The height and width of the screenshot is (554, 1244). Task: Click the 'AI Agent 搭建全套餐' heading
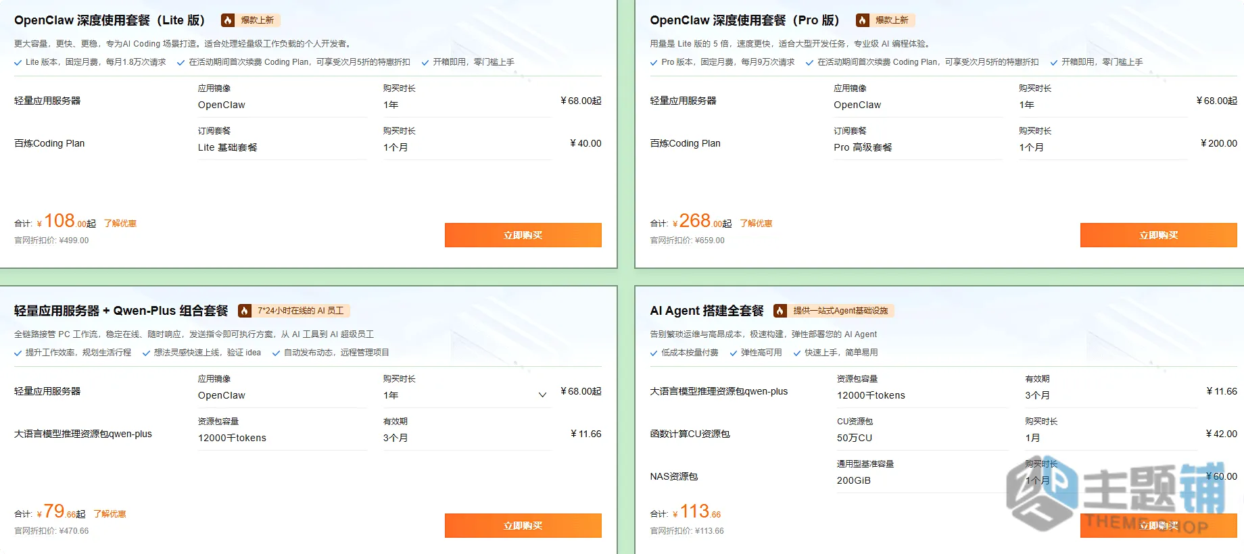click(x=707, y=311)
